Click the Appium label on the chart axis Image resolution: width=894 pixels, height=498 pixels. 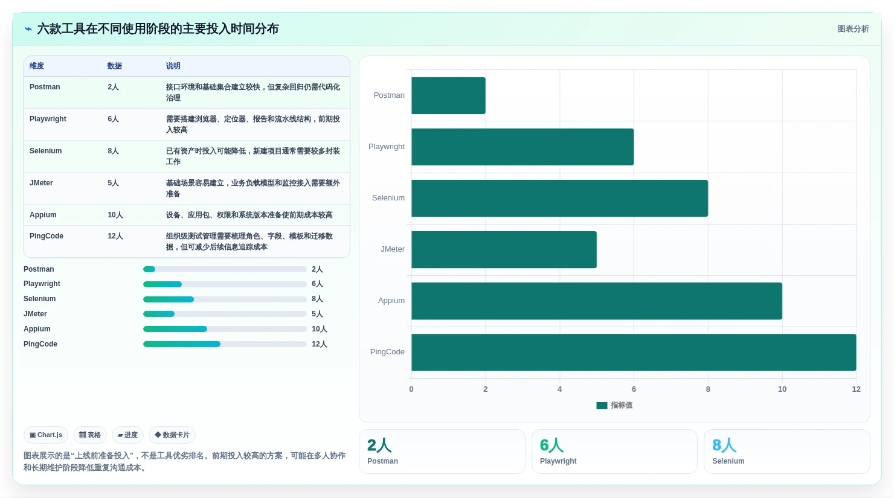[391, 301]
